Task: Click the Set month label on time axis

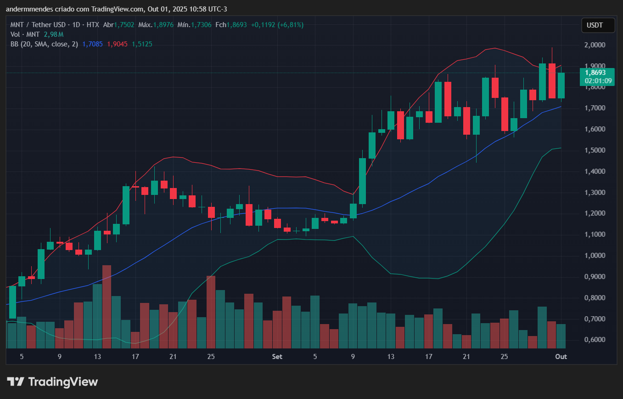Action: pyautogui.click(x=277, y=356)
